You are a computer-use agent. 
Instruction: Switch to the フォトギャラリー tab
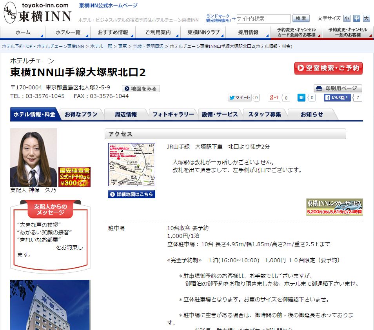click(x=173, y=114)
